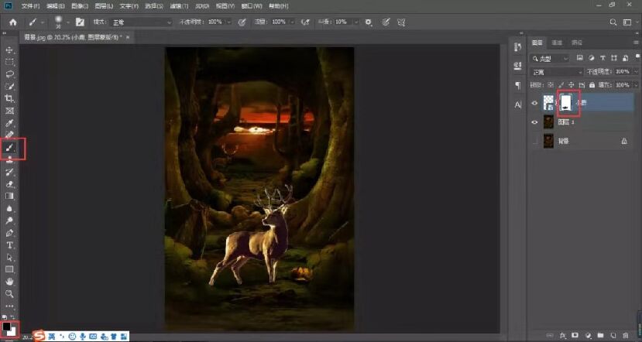Screen dimensions: 642x342
Task: Toggle butterfly symmetry paint options
Action: pos(401,22)
